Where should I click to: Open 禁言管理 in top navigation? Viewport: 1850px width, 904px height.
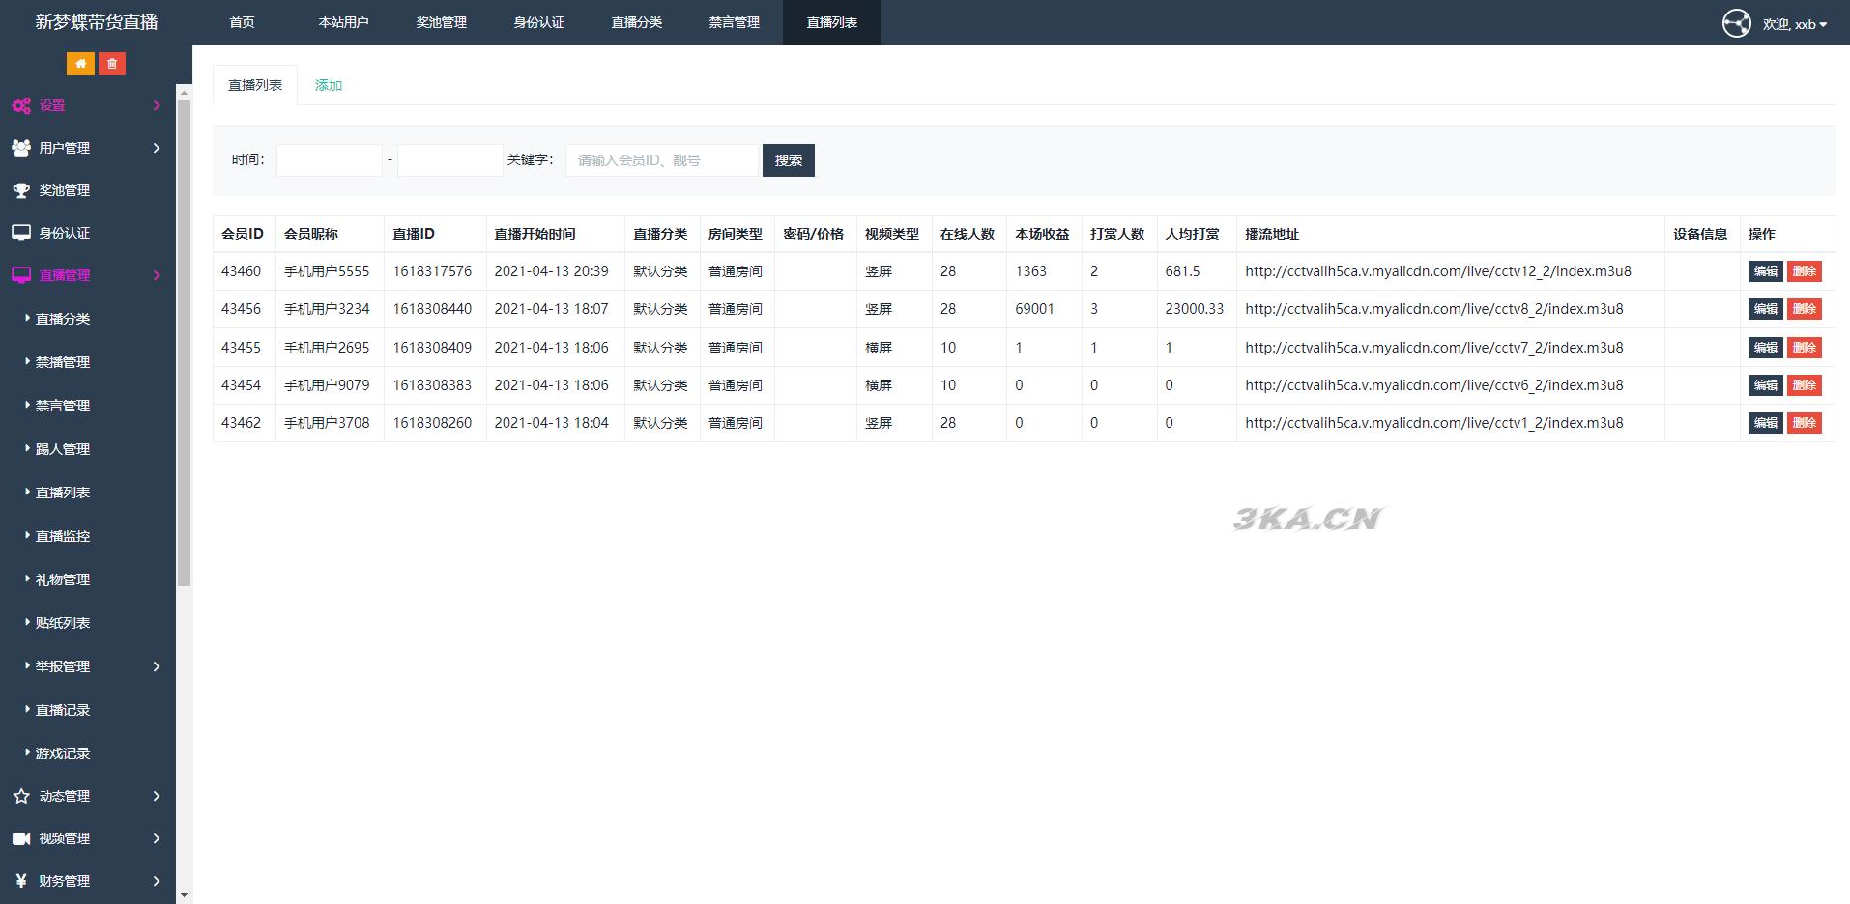(734, 22)
